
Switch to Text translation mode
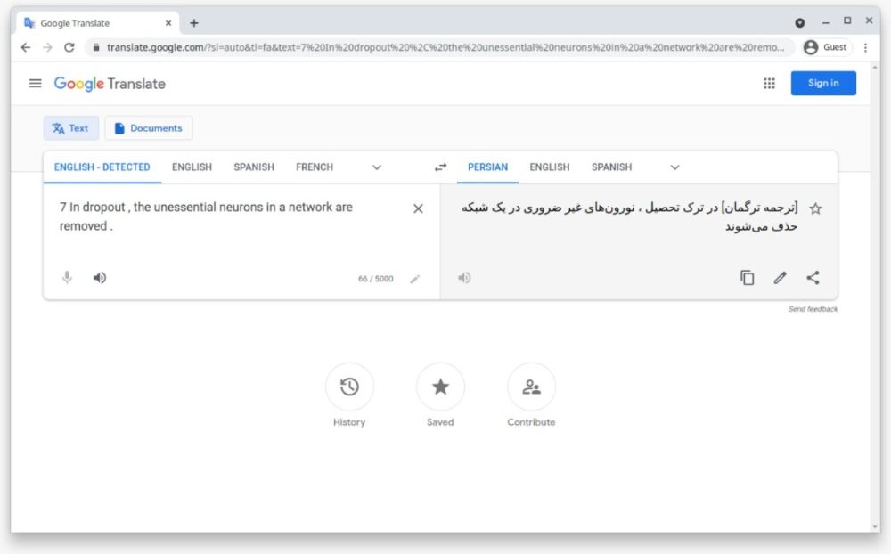tap(71, 128)
